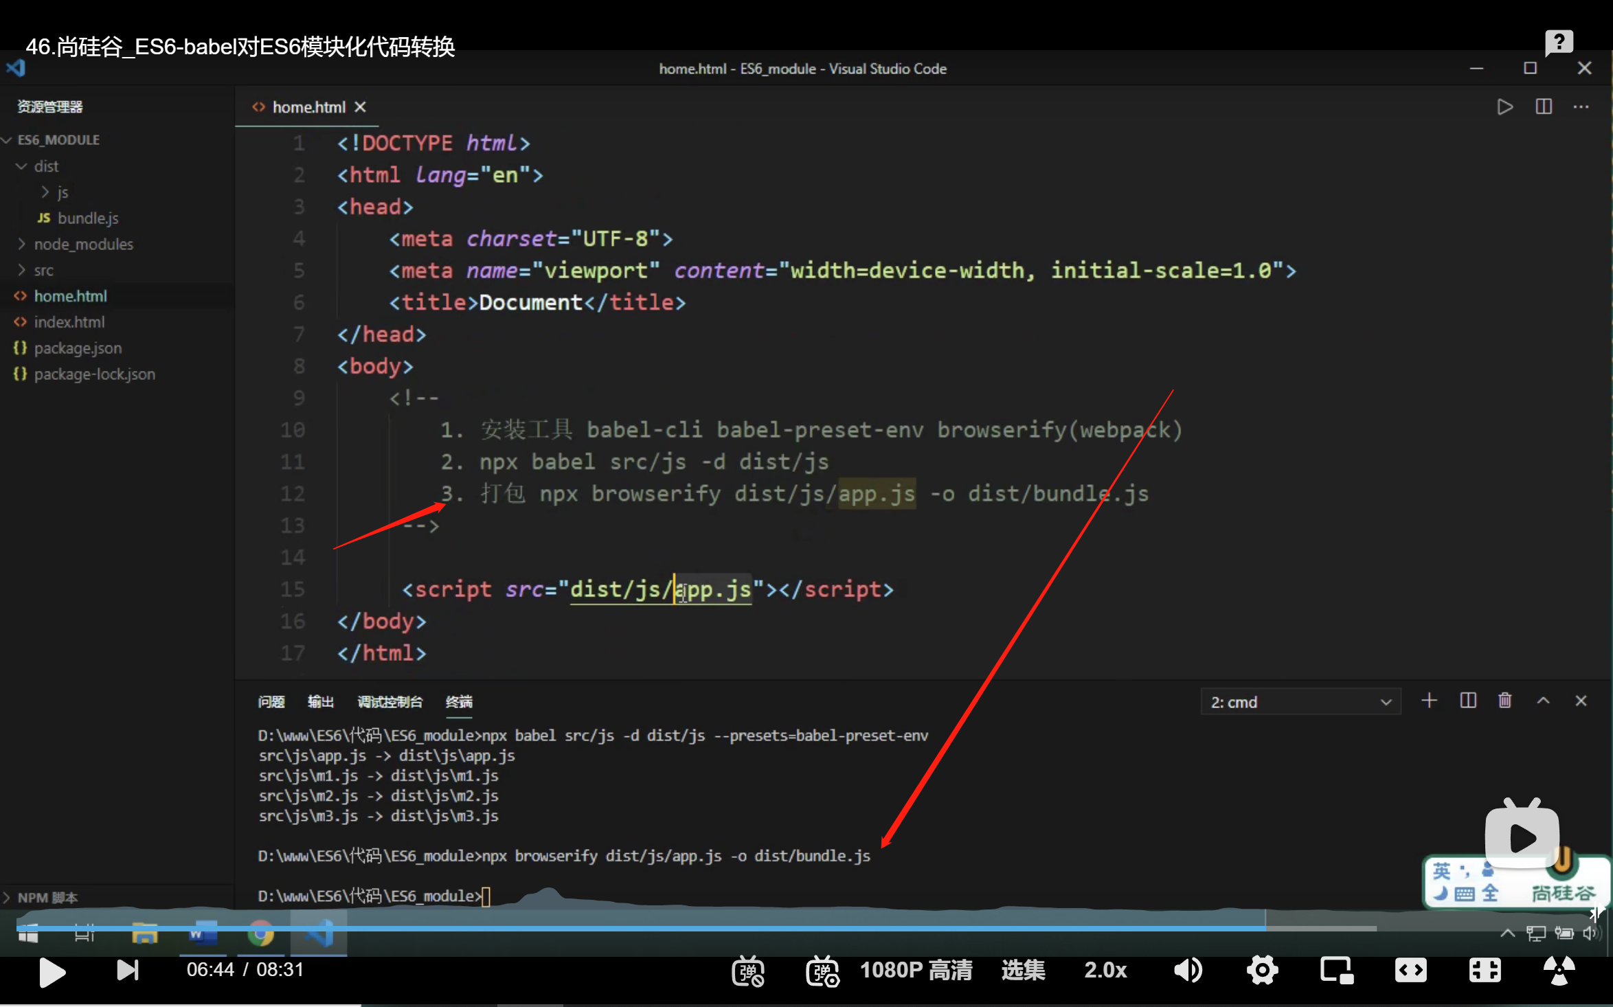This screenshot has width=1613, height=1007.
Task: Open VS Code from the taskbar
Action: (x=319, y=934)
